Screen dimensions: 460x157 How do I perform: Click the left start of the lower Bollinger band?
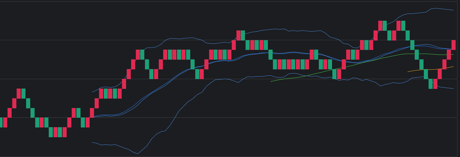pos(92,142)
